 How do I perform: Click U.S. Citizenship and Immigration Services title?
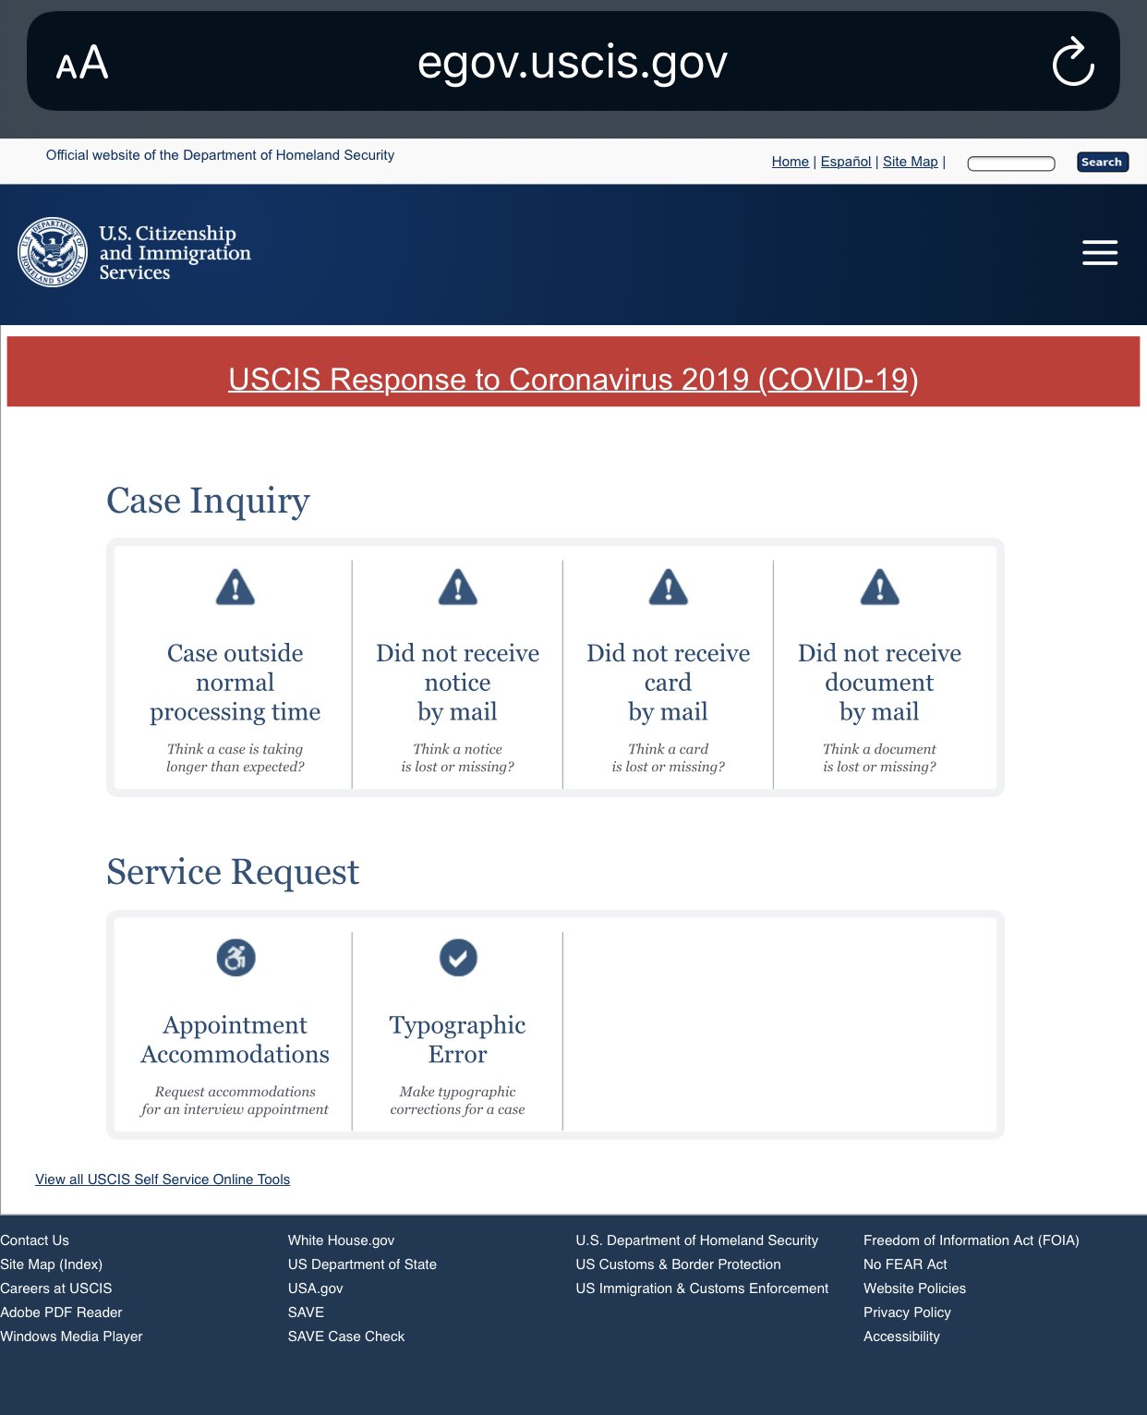(175, 252)
